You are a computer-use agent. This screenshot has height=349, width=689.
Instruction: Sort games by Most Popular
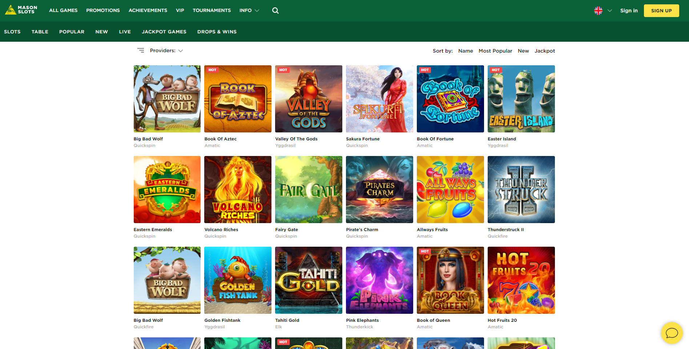coord(495,51)
